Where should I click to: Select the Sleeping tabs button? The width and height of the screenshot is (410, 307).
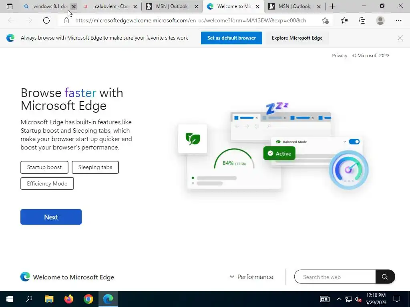95,167
